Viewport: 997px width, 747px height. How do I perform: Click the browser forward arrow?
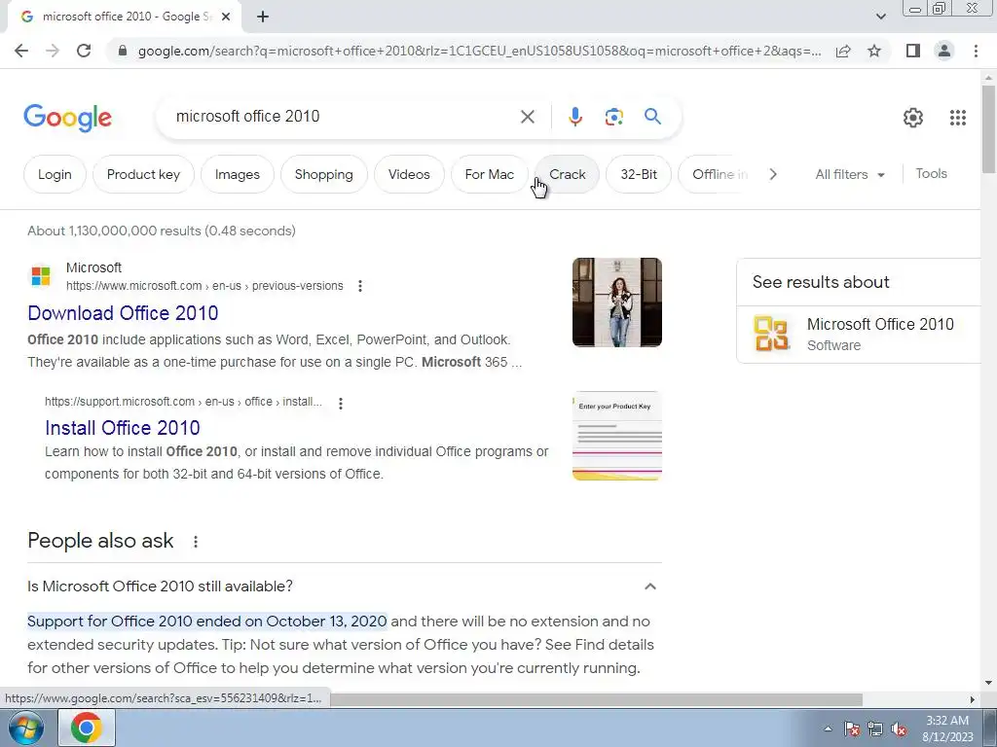point(53,51)
